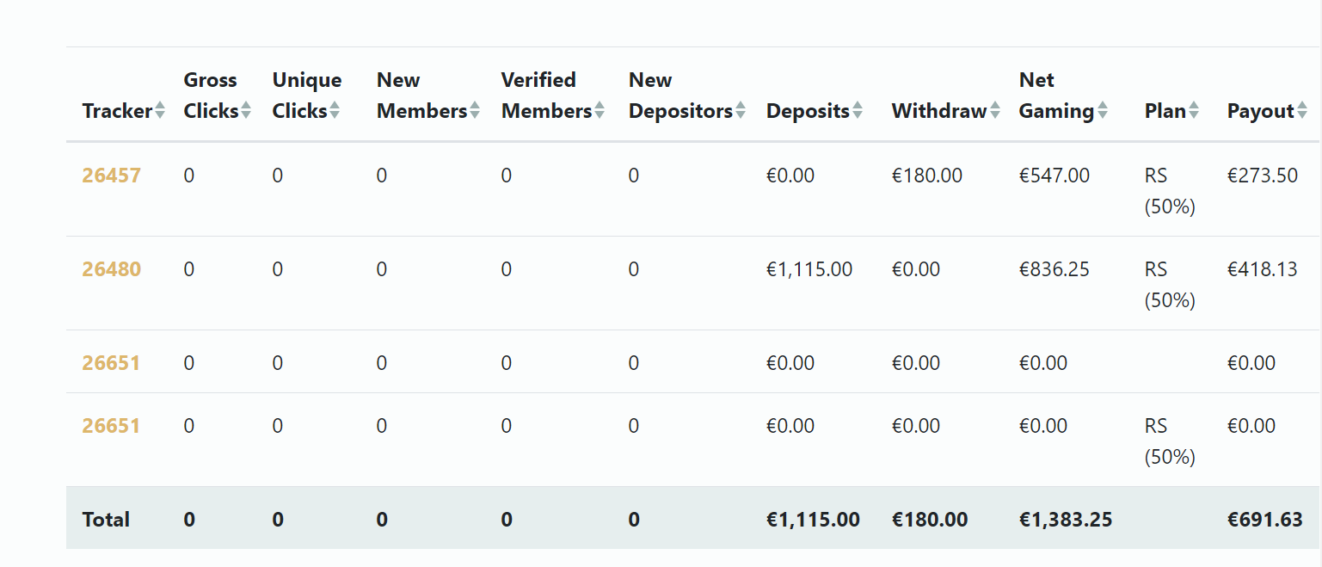This screenshot has width=1322, height=567.
Task: Select the €1,115.00 deposits cell for 26480
Action: 809,269
